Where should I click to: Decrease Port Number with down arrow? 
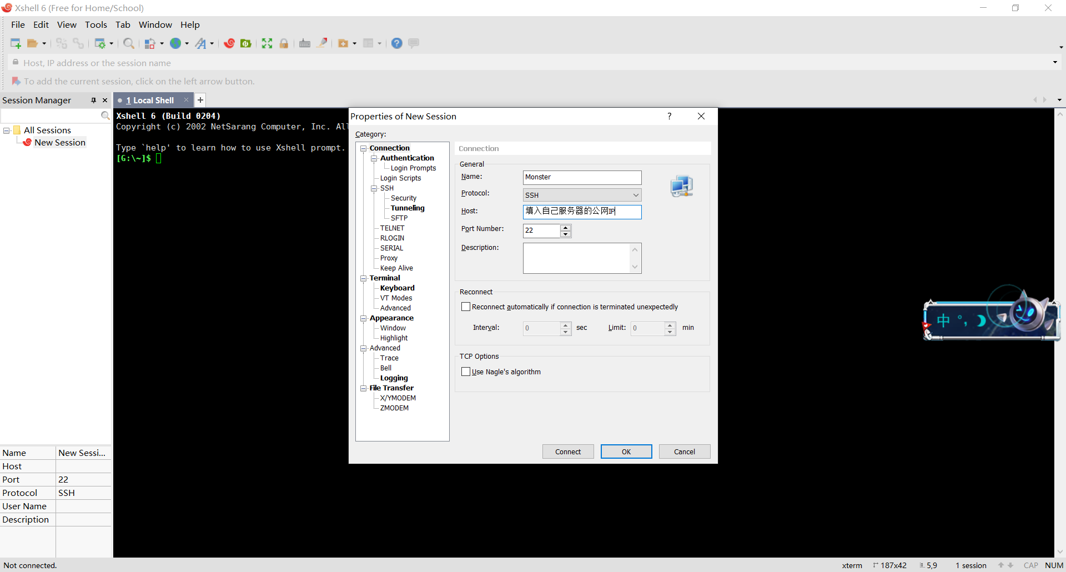point(565,234)
